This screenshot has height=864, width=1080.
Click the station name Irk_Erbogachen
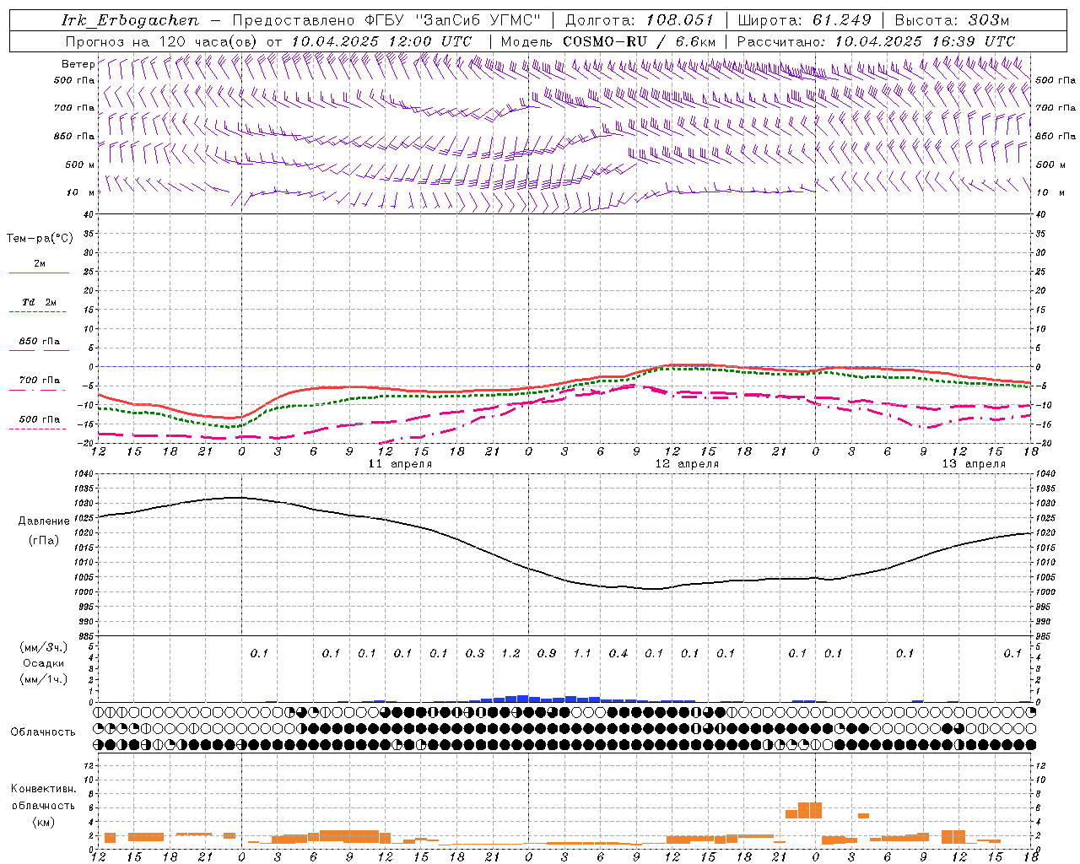tap(130, 20)
